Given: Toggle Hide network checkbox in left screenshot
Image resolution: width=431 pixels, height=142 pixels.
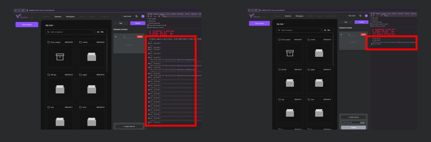Looking at the screenshot, I should [x=148, y=19].
